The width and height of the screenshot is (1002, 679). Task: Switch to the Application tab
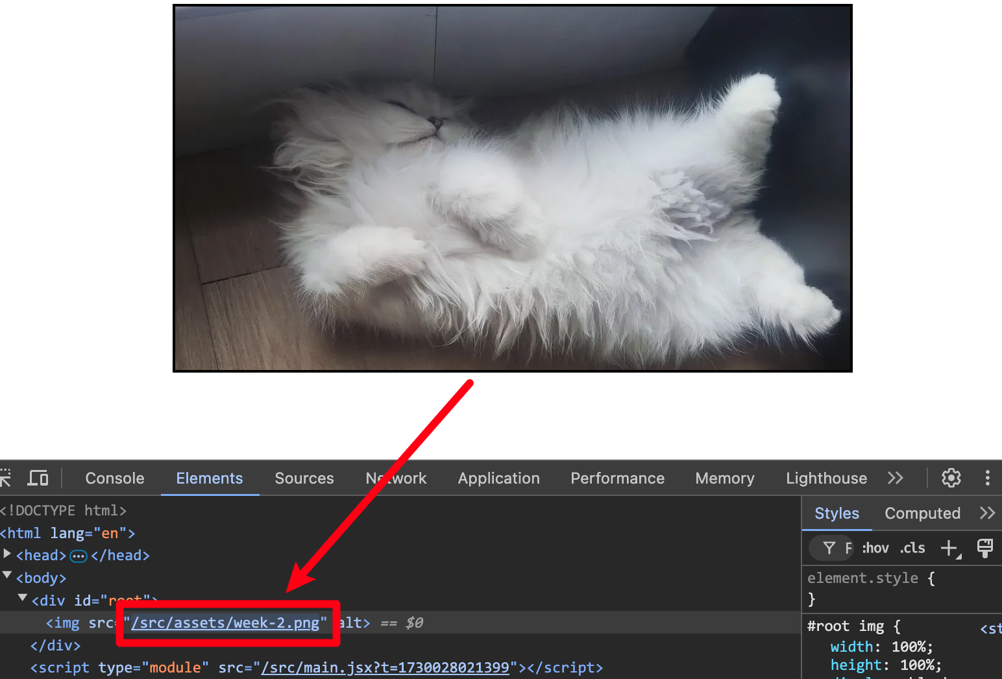[499, 478]
